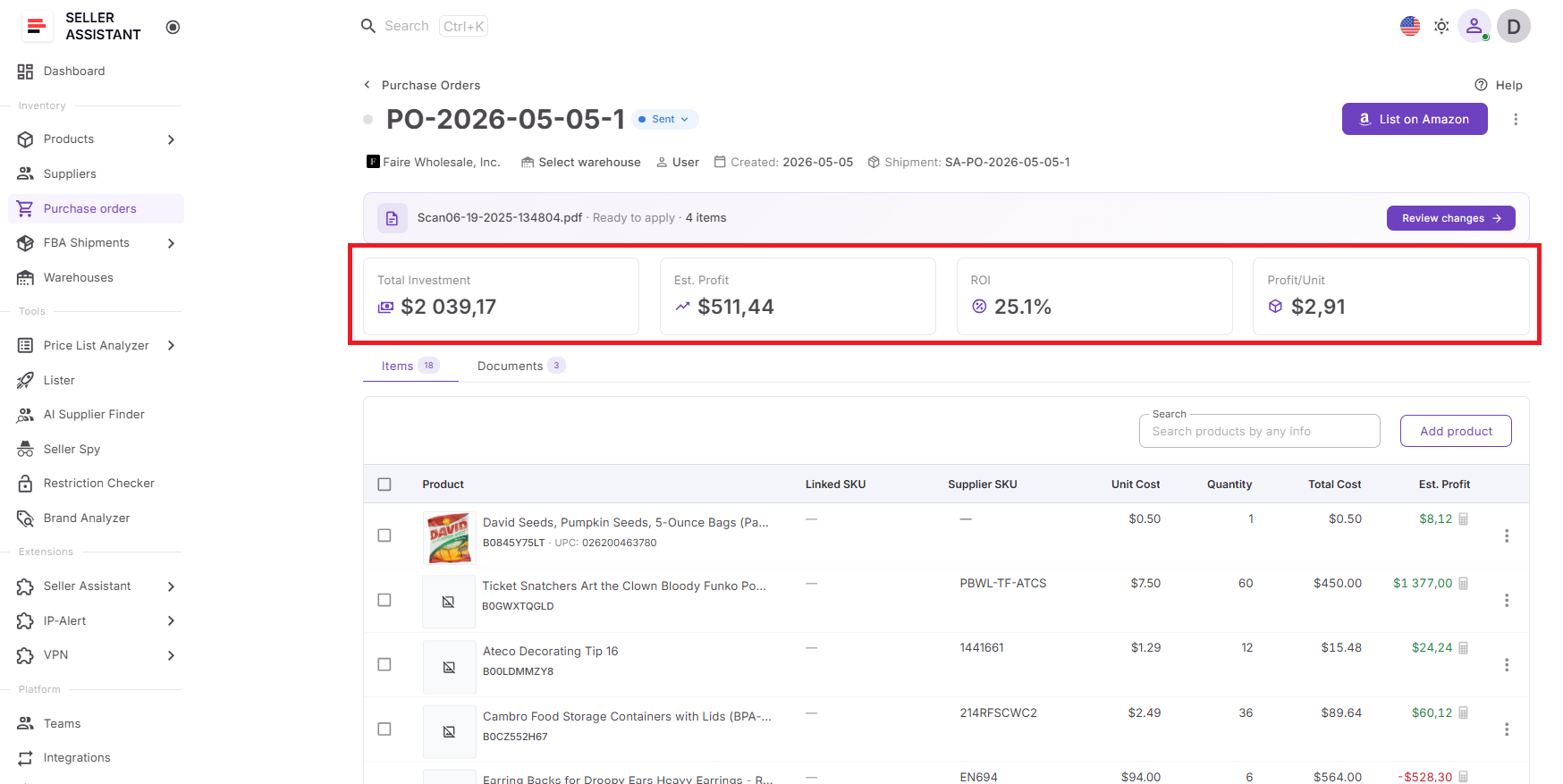Open row menu for Cambro Food Storage
The image size is (1563, 784).
pos(1507,729)
